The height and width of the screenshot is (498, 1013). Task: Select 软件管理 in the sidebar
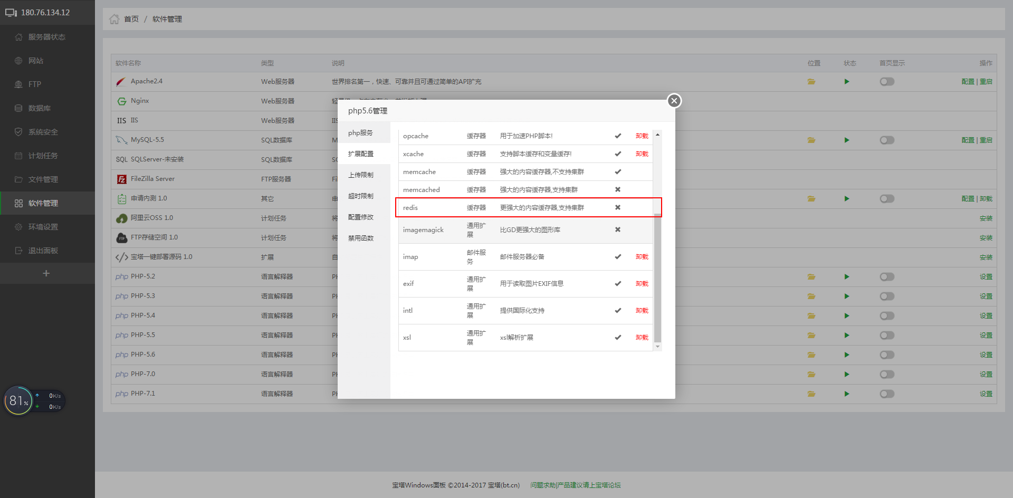47,203
